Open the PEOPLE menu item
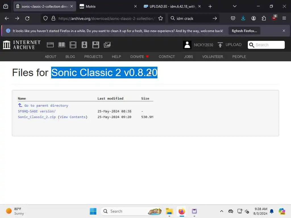Viewport: 291px width, 218px height. (239, 57)
